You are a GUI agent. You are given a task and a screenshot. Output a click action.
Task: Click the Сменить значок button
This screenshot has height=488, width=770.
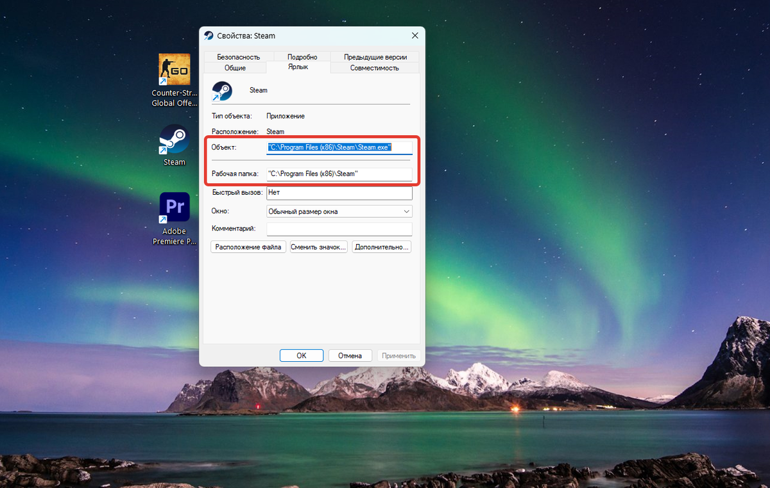point(319,247)
